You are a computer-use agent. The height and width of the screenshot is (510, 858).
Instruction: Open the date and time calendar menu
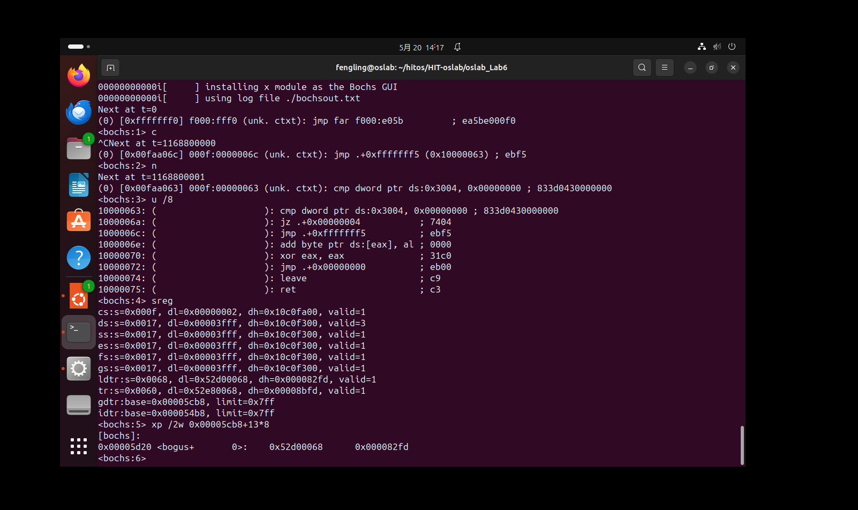coord(422,47)
